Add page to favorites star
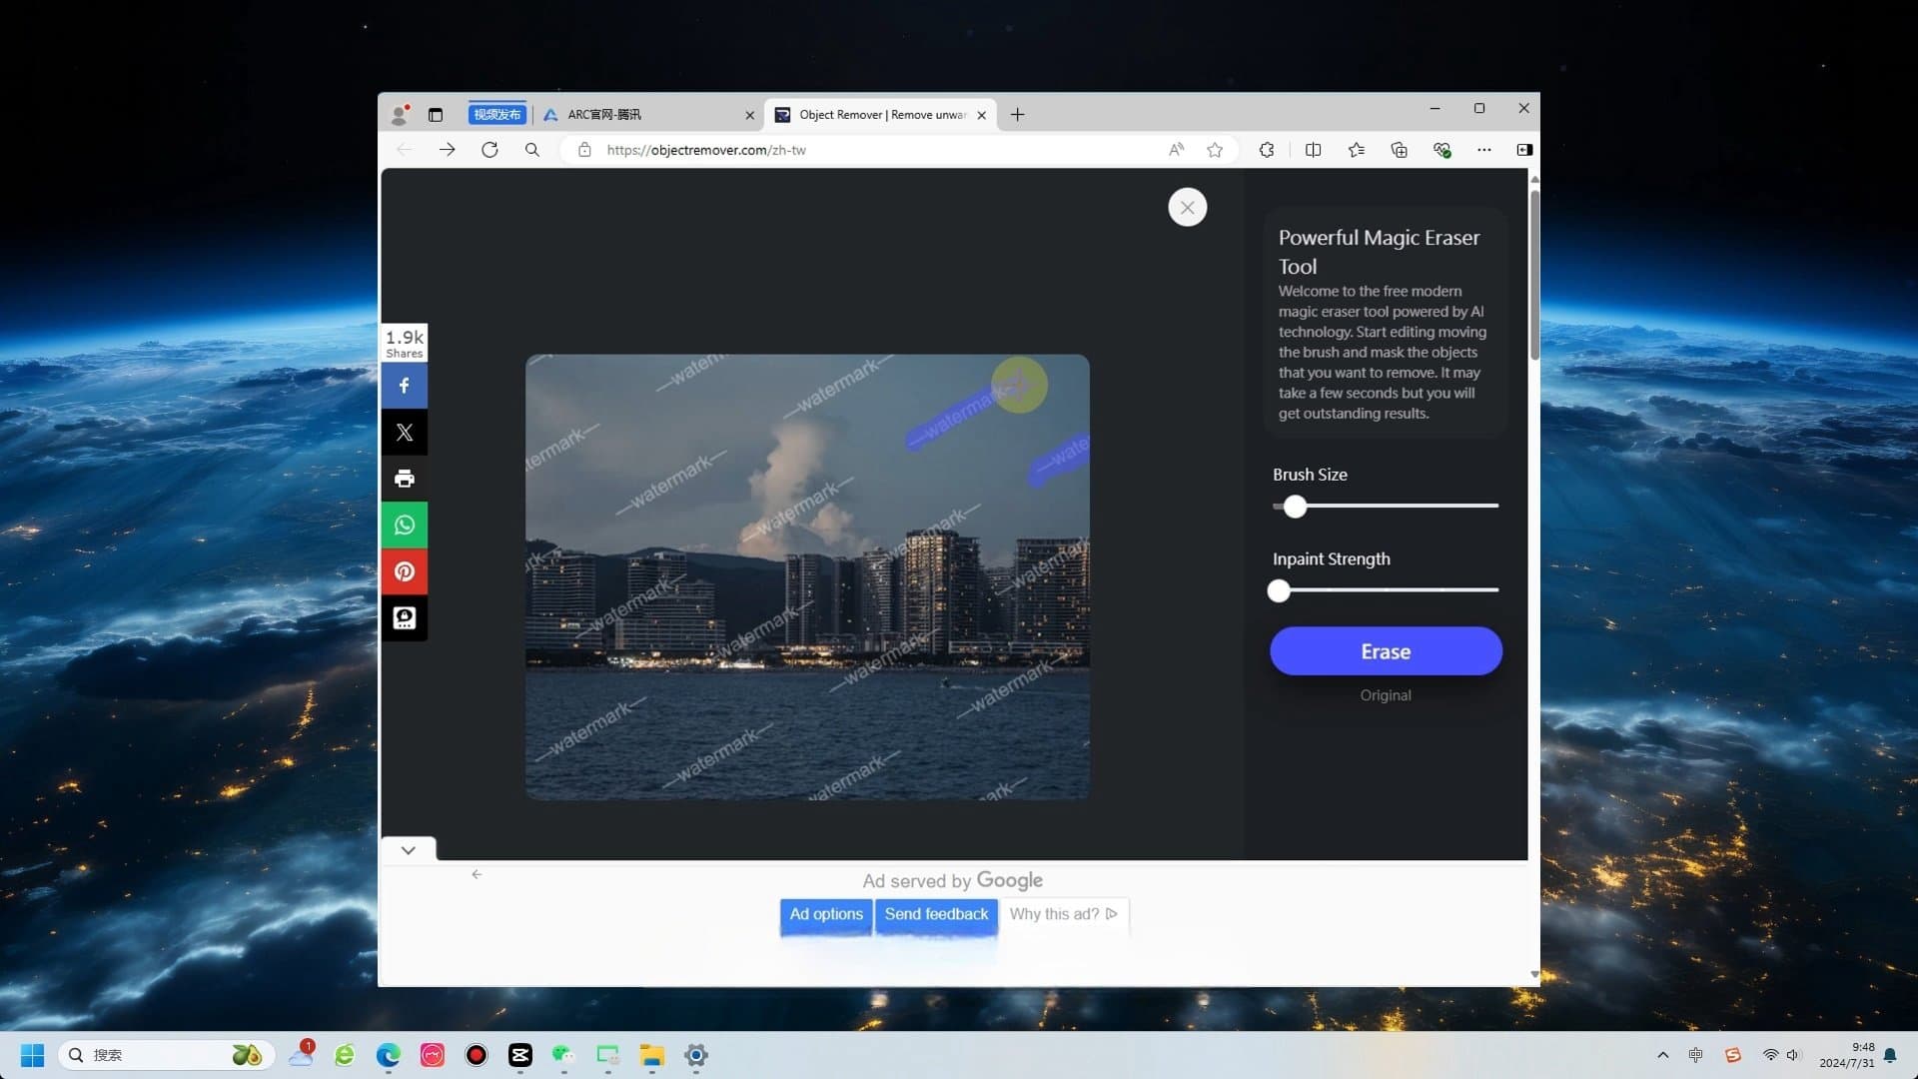This screenshot has height=1079, width=1918. tap(1215, 150)
